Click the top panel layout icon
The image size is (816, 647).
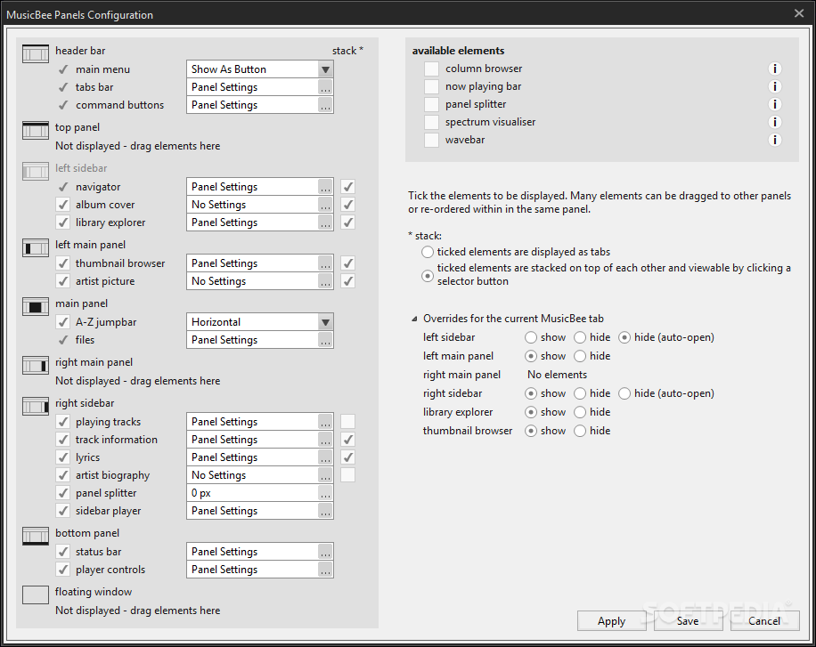point(36,131)
